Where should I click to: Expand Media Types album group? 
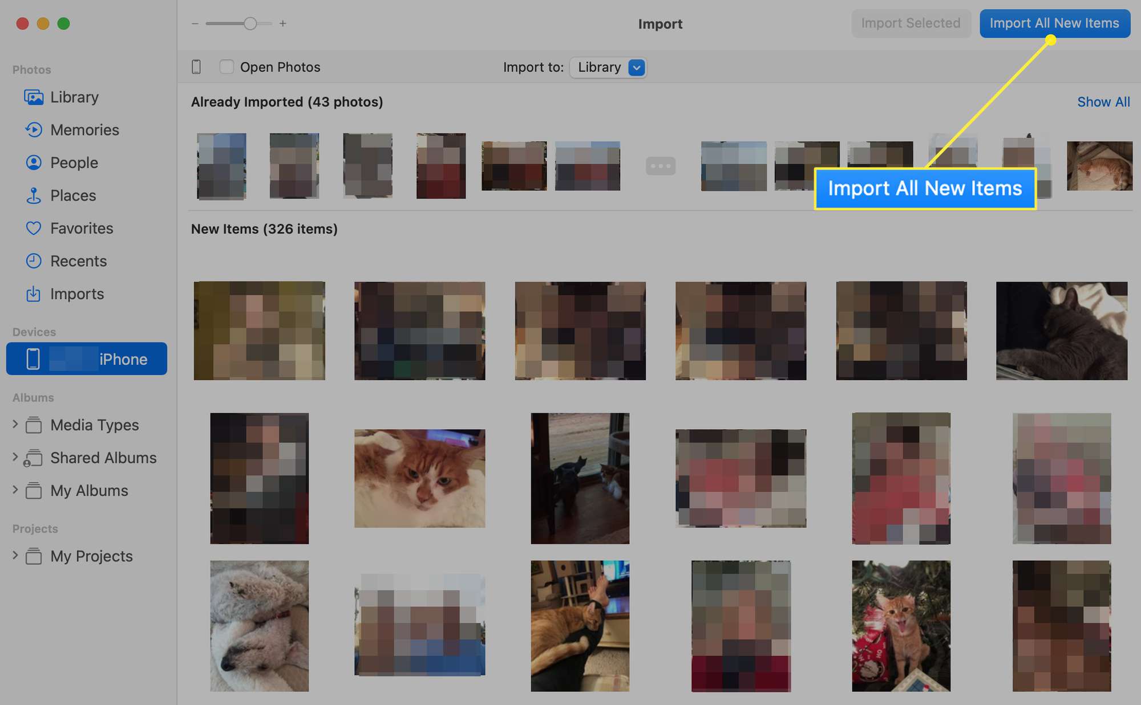point(15,424)
